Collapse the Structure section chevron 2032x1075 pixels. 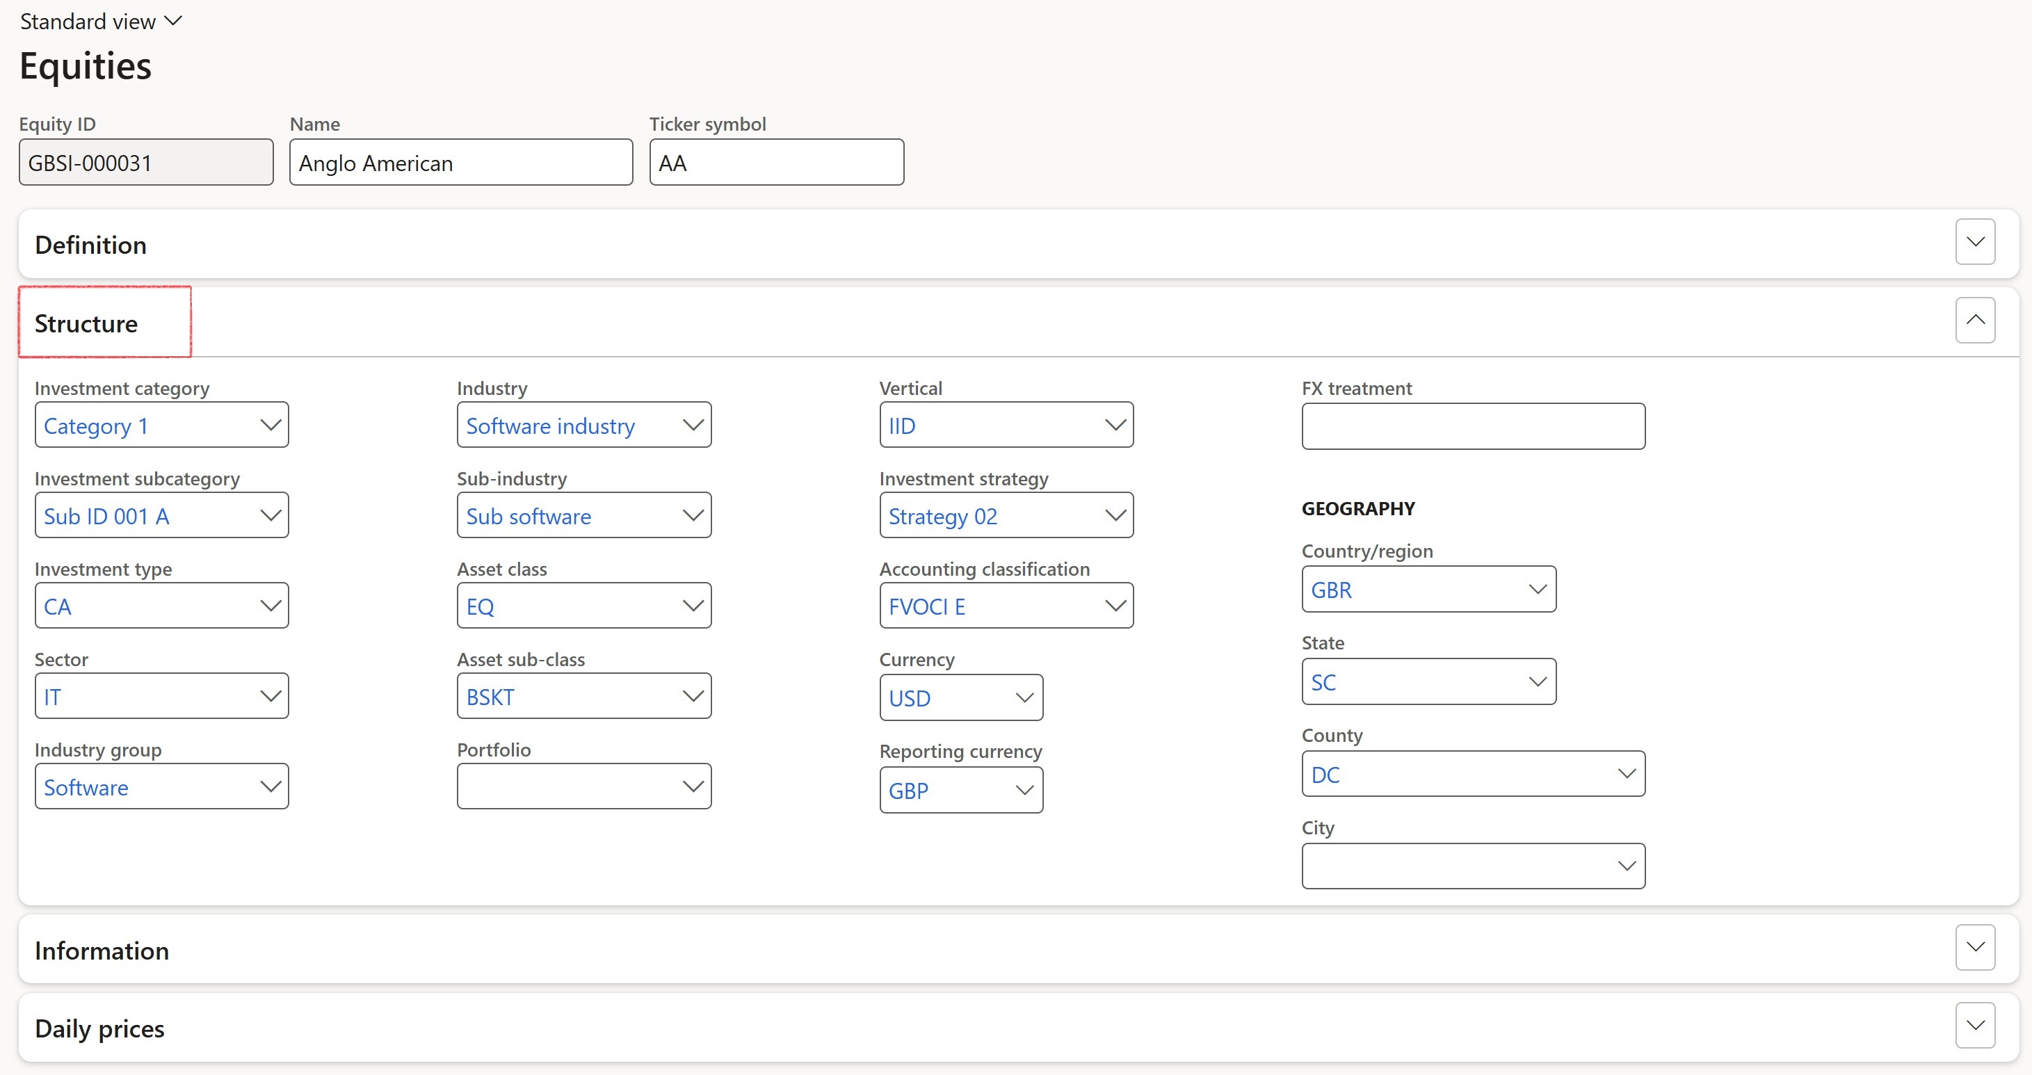click(1974, 321)
